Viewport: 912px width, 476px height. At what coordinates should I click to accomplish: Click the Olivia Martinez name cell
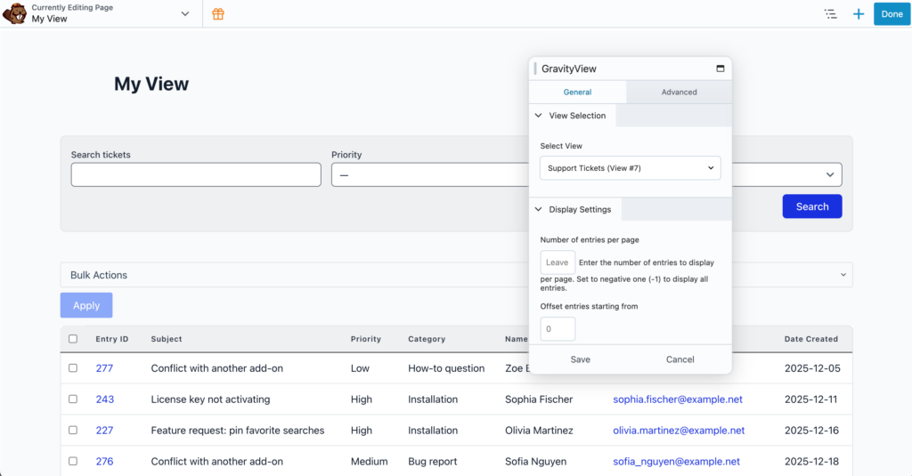[539, 430]
